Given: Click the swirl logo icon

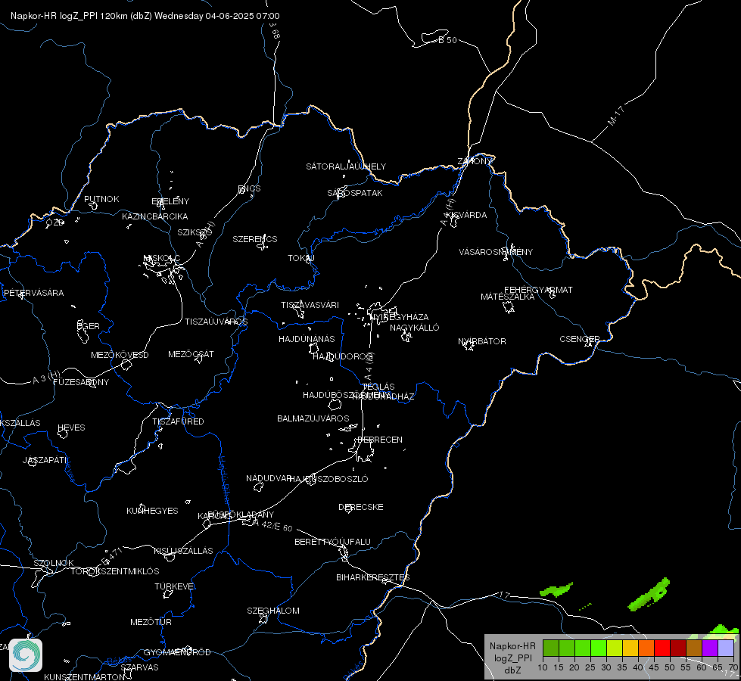Looking at the screenshot, I should [x=26, y=655].
